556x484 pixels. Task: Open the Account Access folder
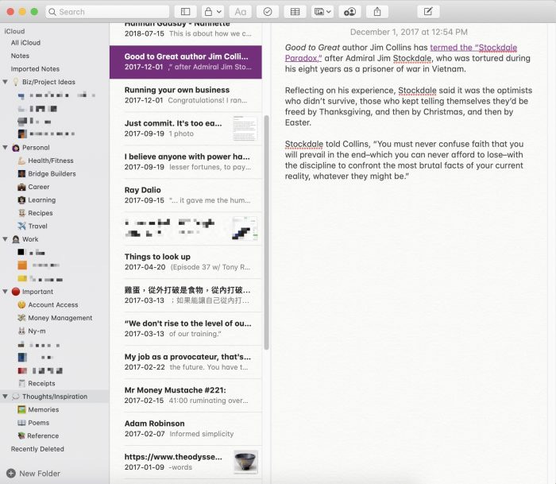(53, 305)
